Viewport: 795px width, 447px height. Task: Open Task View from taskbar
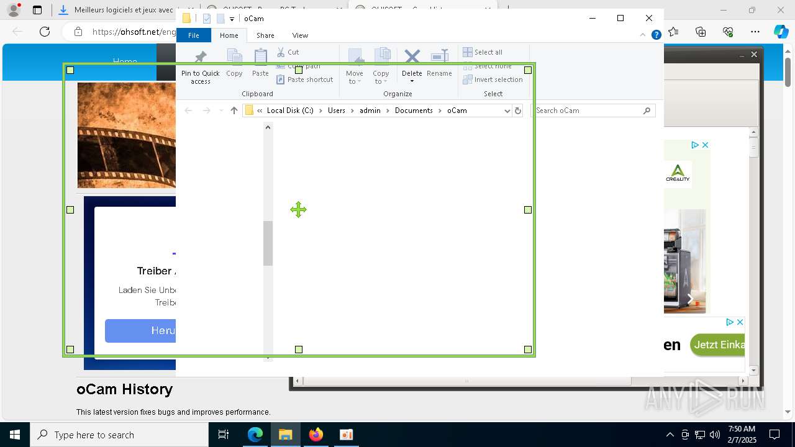point(224,435)
